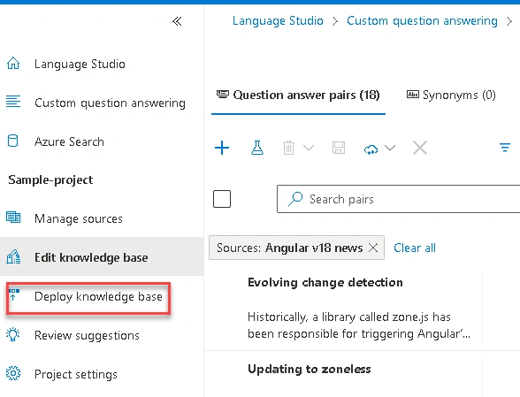Click the Deploy knowledge base upload icon
This screenshot has width=520, height=397.
pyautogui.click(x=13, y=294)
